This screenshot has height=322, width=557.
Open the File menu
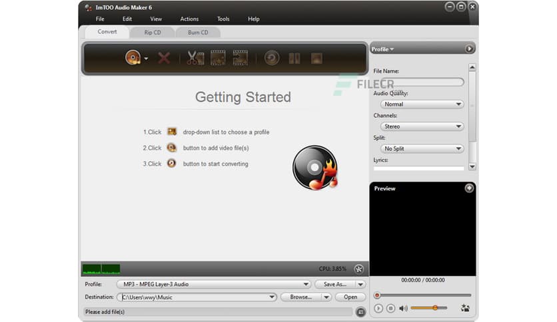pos(100,19)
